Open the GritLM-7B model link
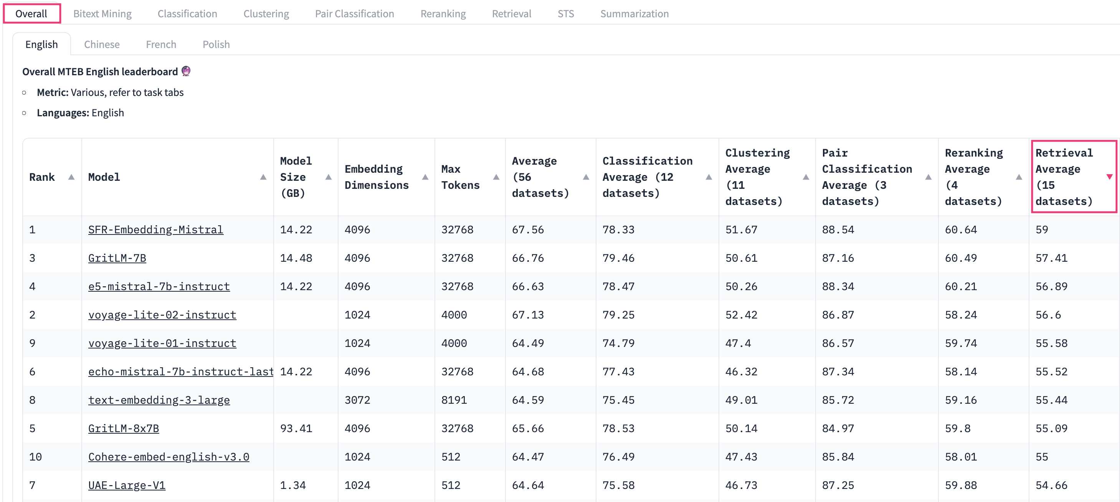Viewport: 1120px width, 502px height. click(x=117, y=258)
